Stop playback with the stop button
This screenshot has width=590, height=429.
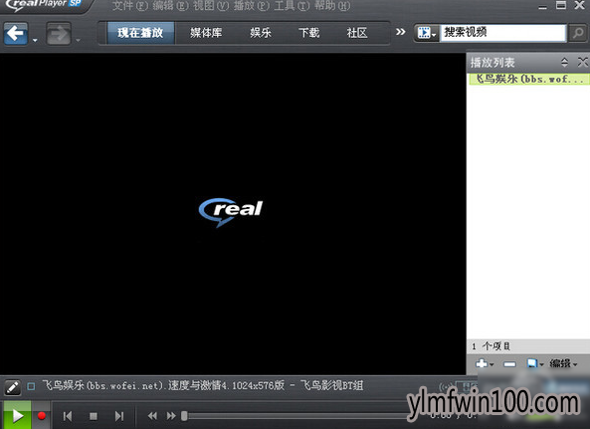94,416
